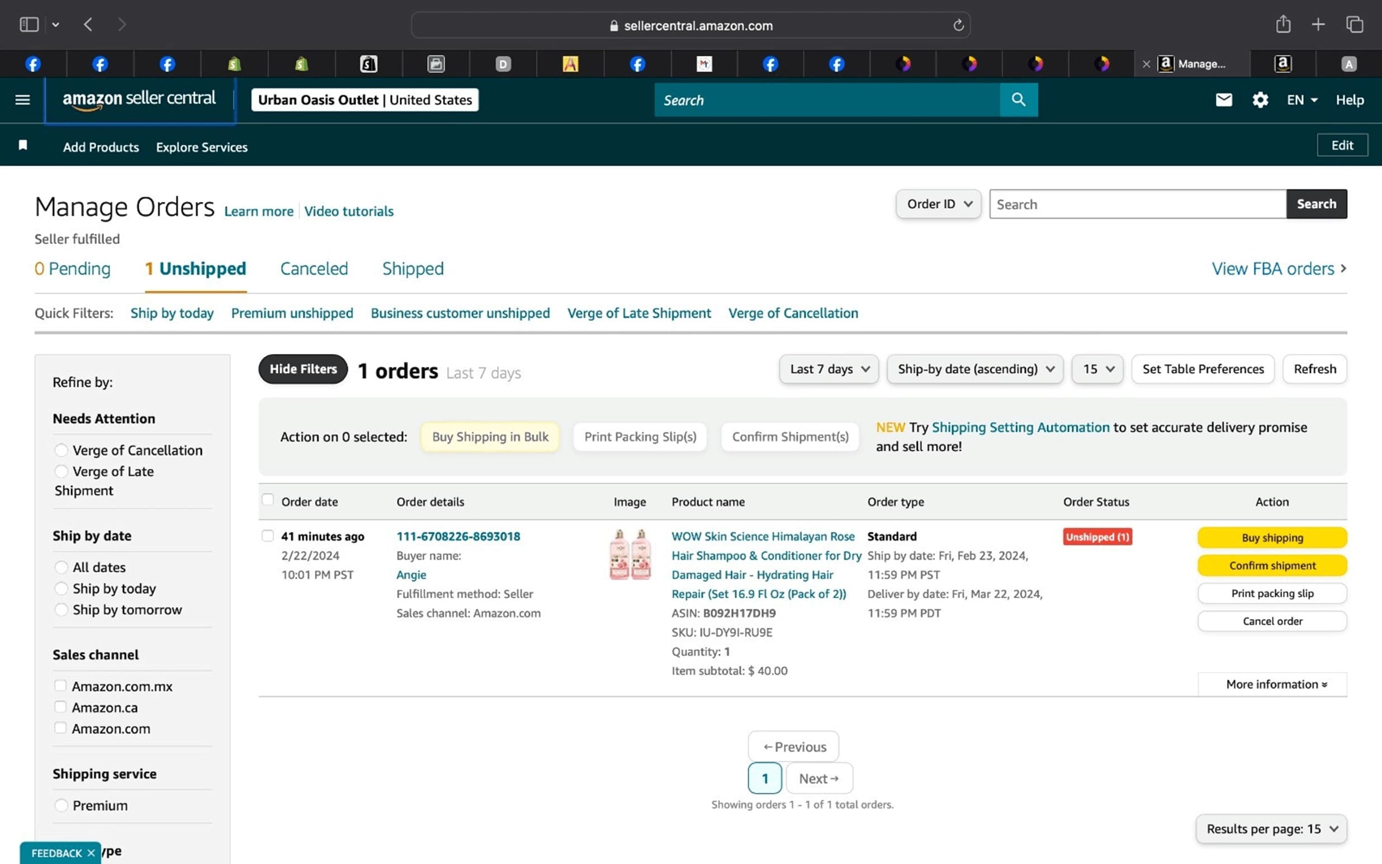Screen dimensions: 1382x864
Task: Open the Last 7 days dropdown
Action: coord(828,369)
